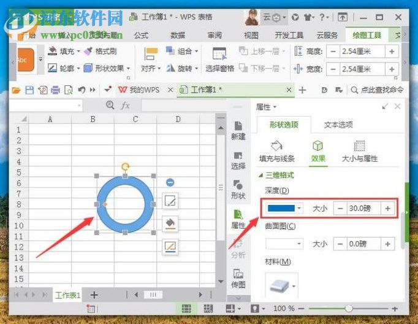
Task: Click the 高度 value field
Action: click(x=362, y=52)
